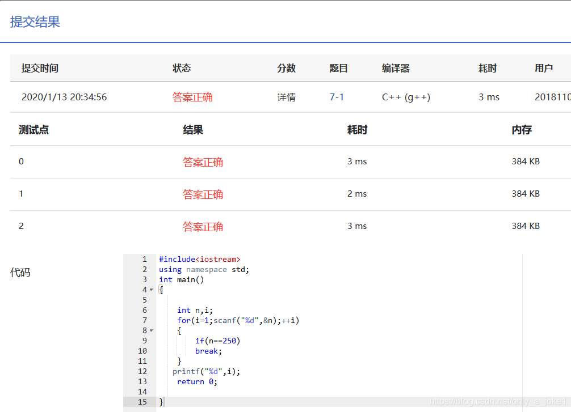Open the 7-1 problem link

coord(337,97)
